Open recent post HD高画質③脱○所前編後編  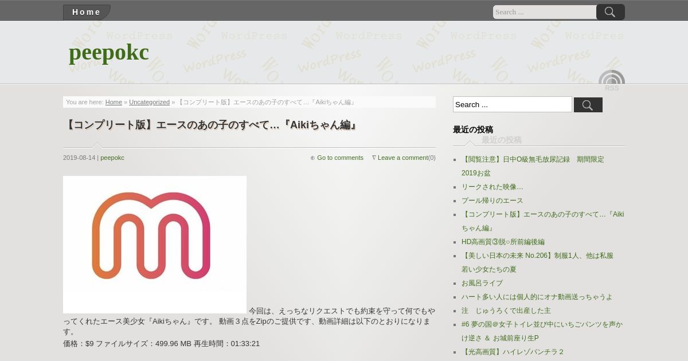503,242
